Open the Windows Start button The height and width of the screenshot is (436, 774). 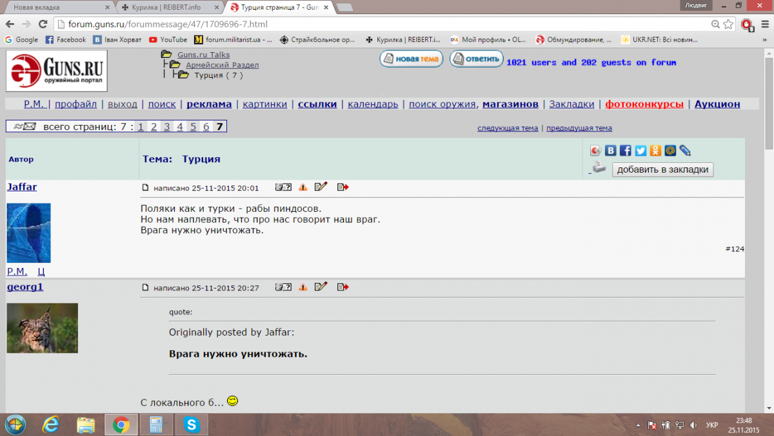click(x=15, y=424)
